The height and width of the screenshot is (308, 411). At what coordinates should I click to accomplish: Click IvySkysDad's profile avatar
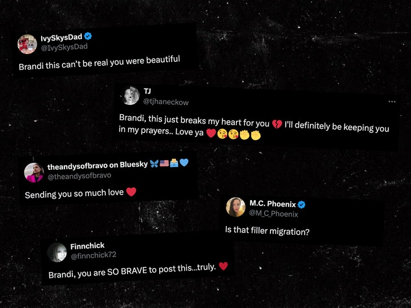(27, 44)
